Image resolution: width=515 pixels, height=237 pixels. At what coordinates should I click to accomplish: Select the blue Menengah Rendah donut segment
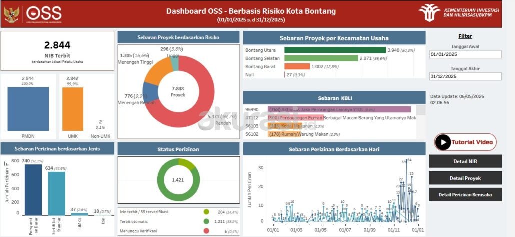click(150, 92)
